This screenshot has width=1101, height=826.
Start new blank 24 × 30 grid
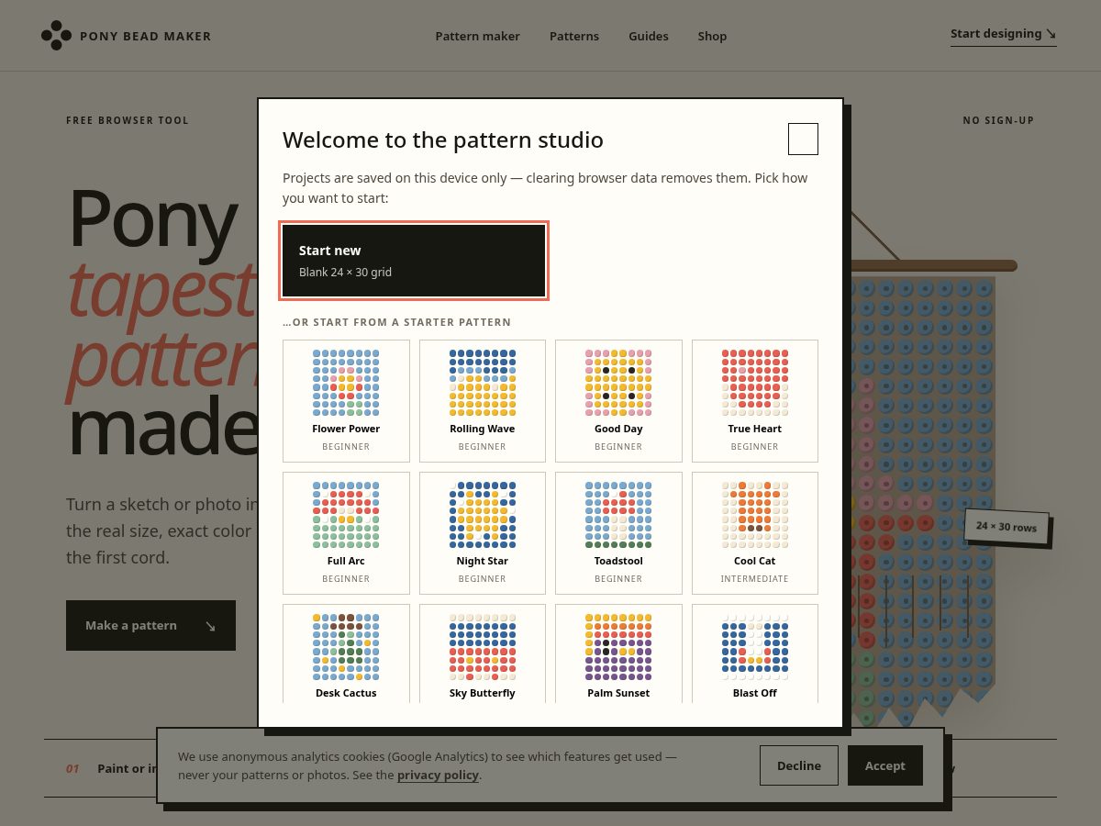coord(414,261)
